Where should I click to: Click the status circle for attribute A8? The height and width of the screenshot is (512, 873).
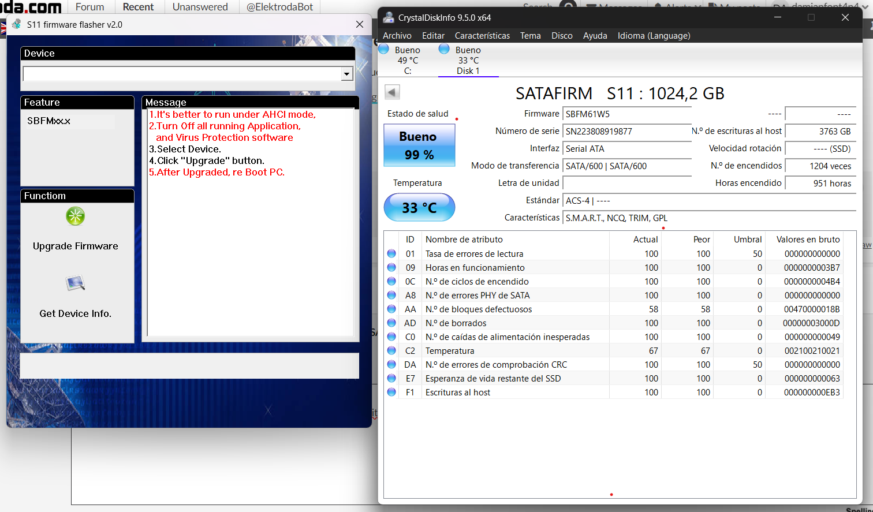click(391, 295)
